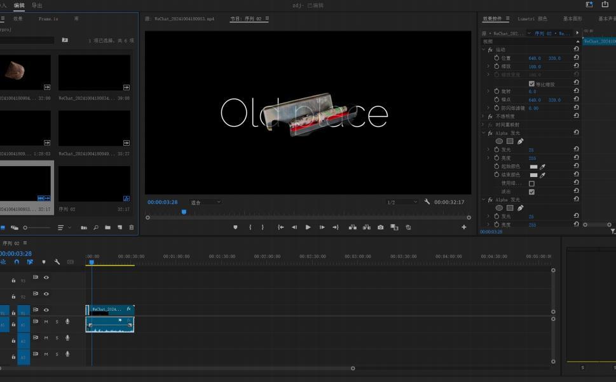Image resolution: width=616 pixels, height=382 pixels.
Task: Click the 位置 640.0 value
Action: tap(535, 58)
